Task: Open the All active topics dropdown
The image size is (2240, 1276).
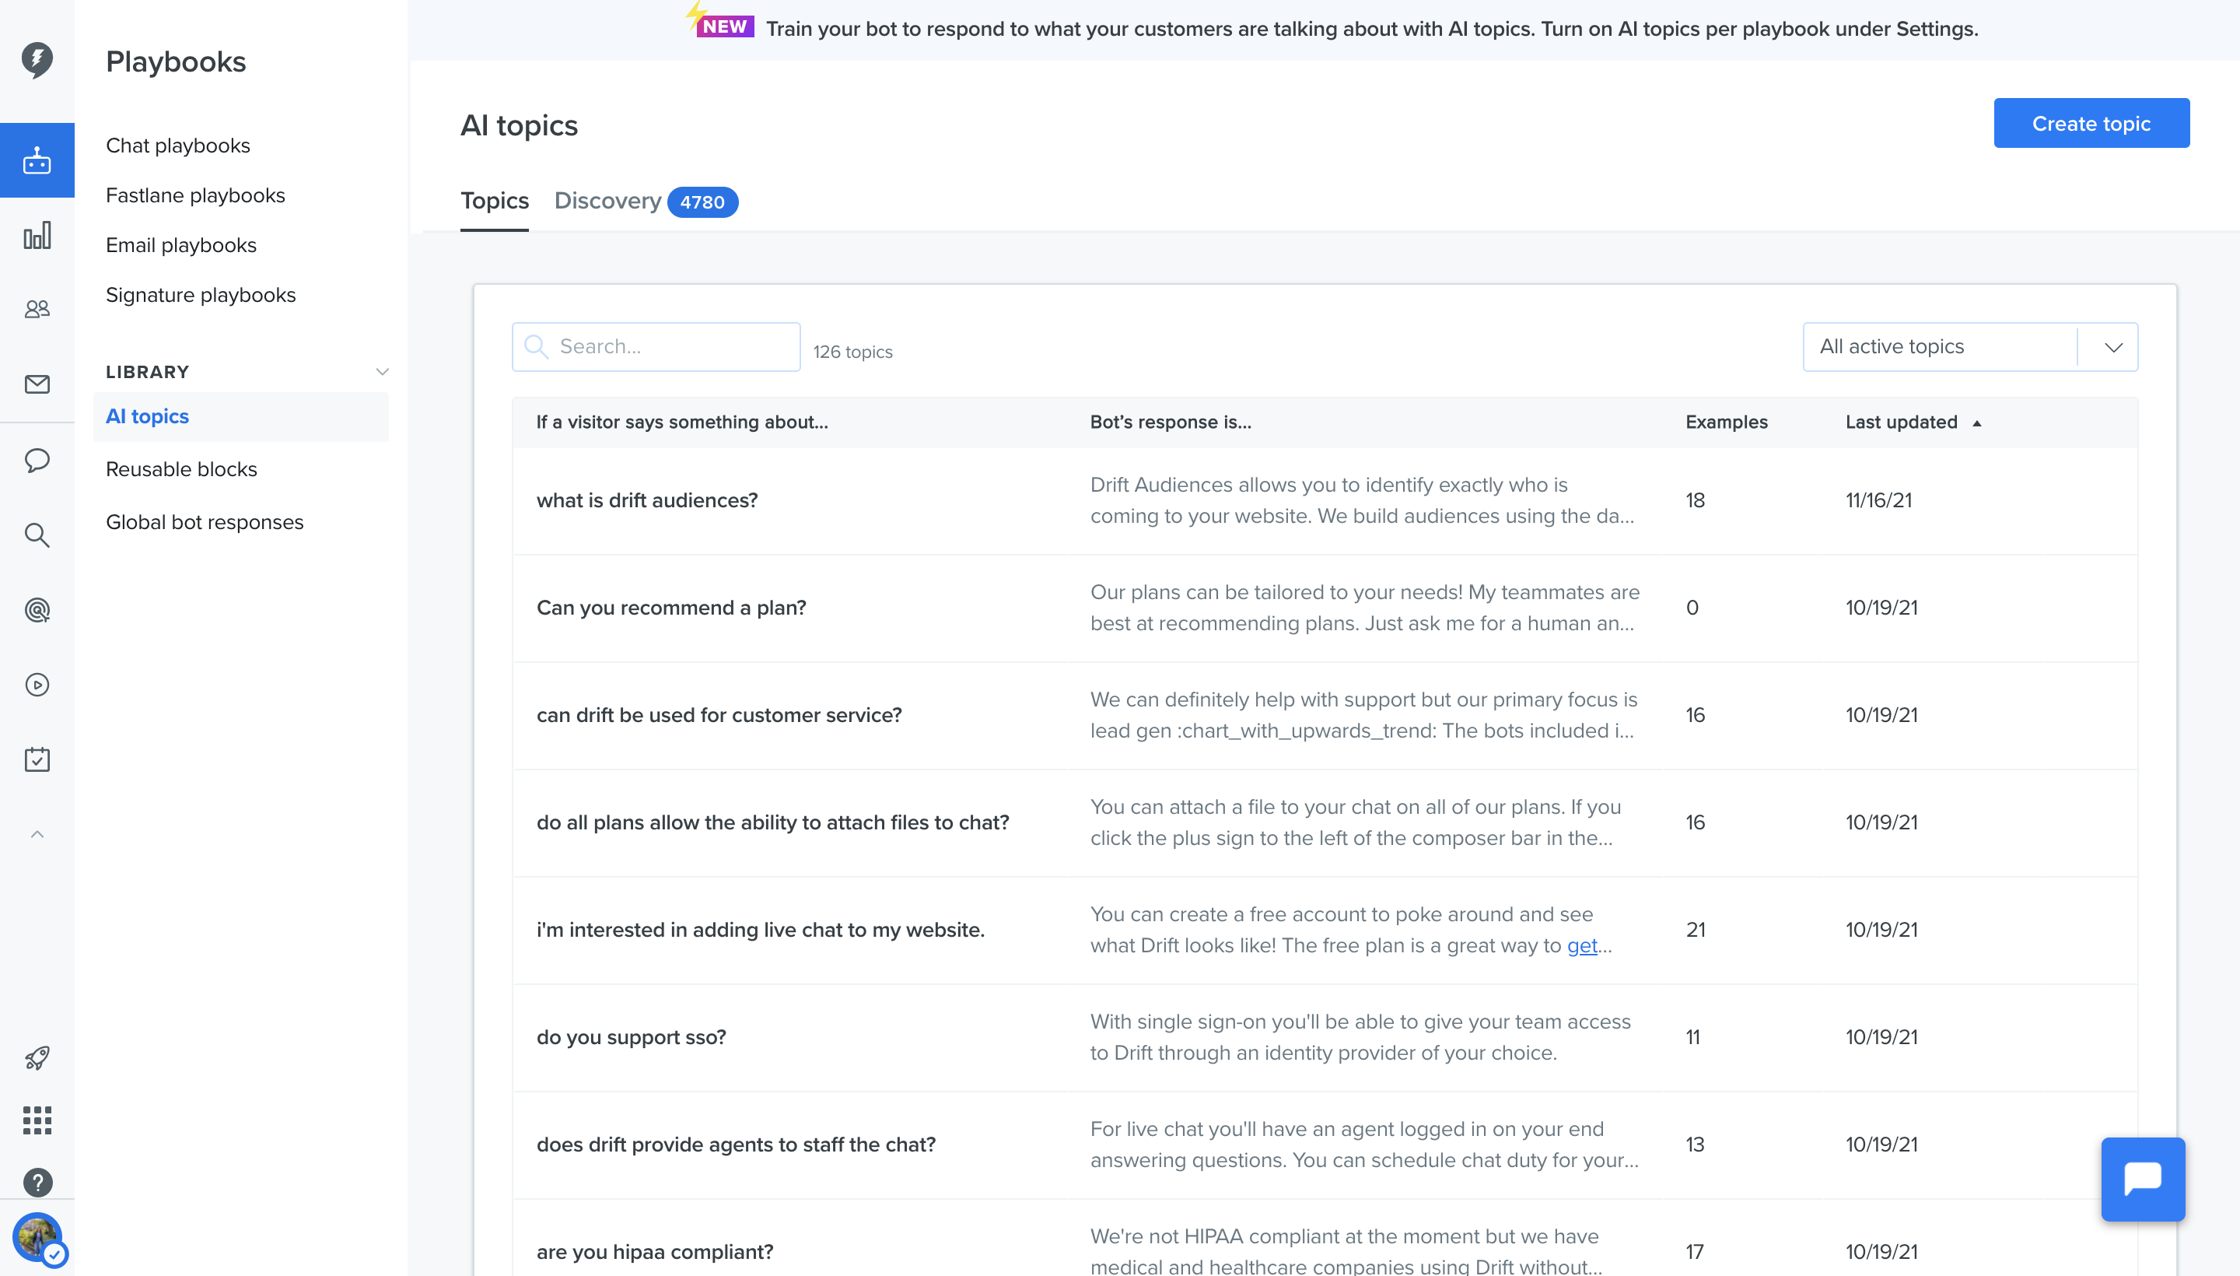Action: [1969, 347]
